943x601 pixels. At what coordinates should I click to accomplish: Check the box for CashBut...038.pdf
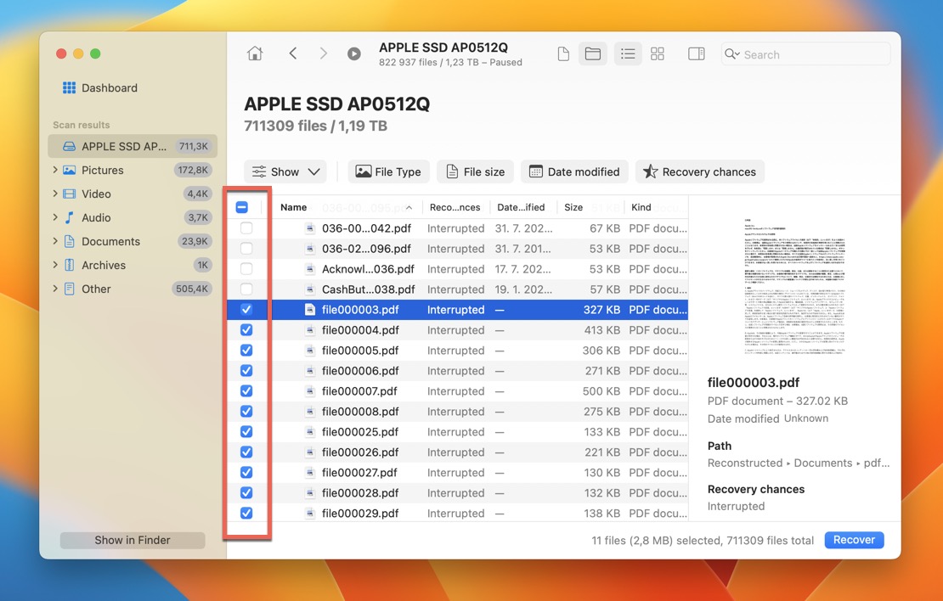(x=246, y=289)
